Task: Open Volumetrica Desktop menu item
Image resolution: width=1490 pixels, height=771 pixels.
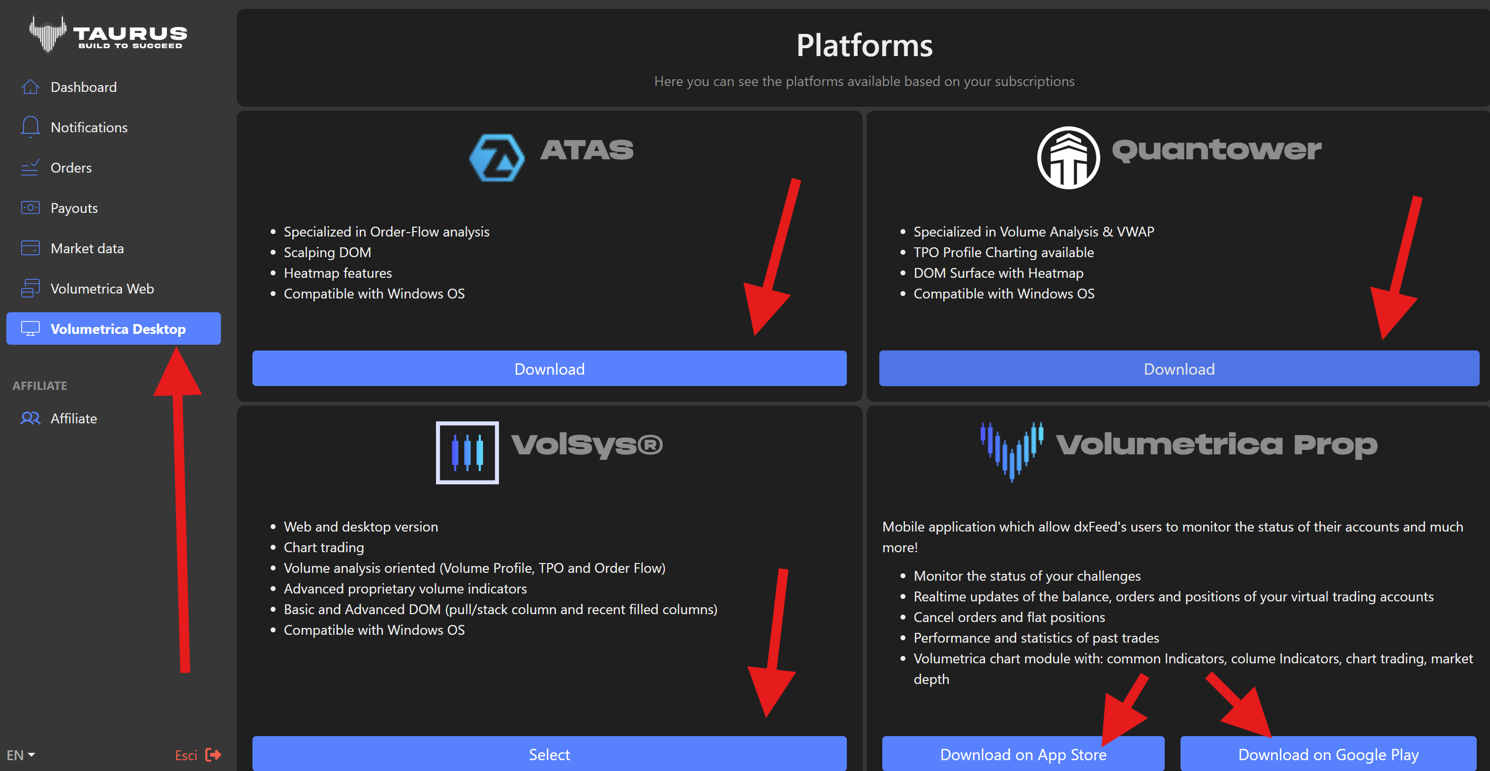Action: point(113,328)
